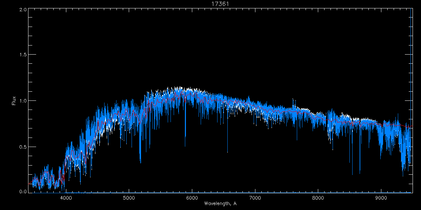Select the 1.0 flux tick label
Image resolution: width=421 pixels, height=210 pixels.
pyautogui.click(x=23, y=101)
